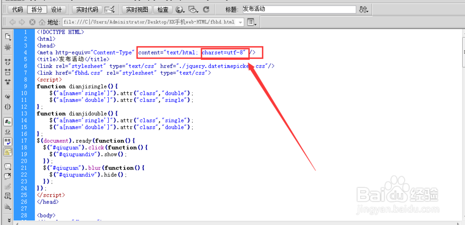Screen dimensions: 465x225
Task: Remove comment icon in coding toolbar
Action: coord(8,176)
